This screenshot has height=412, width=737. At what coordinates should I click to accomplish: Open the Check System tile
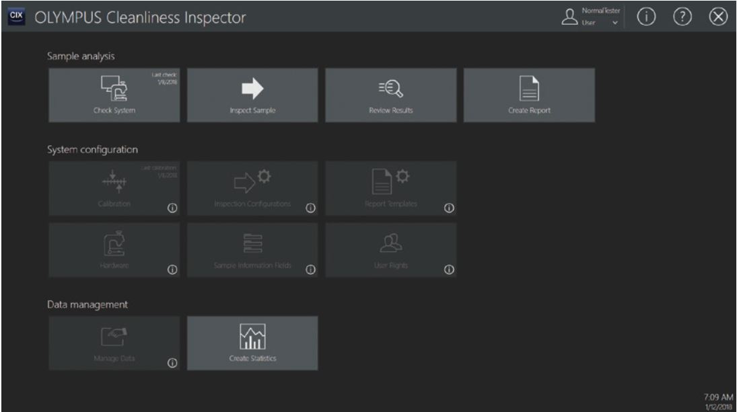click(x=114, y=95)
